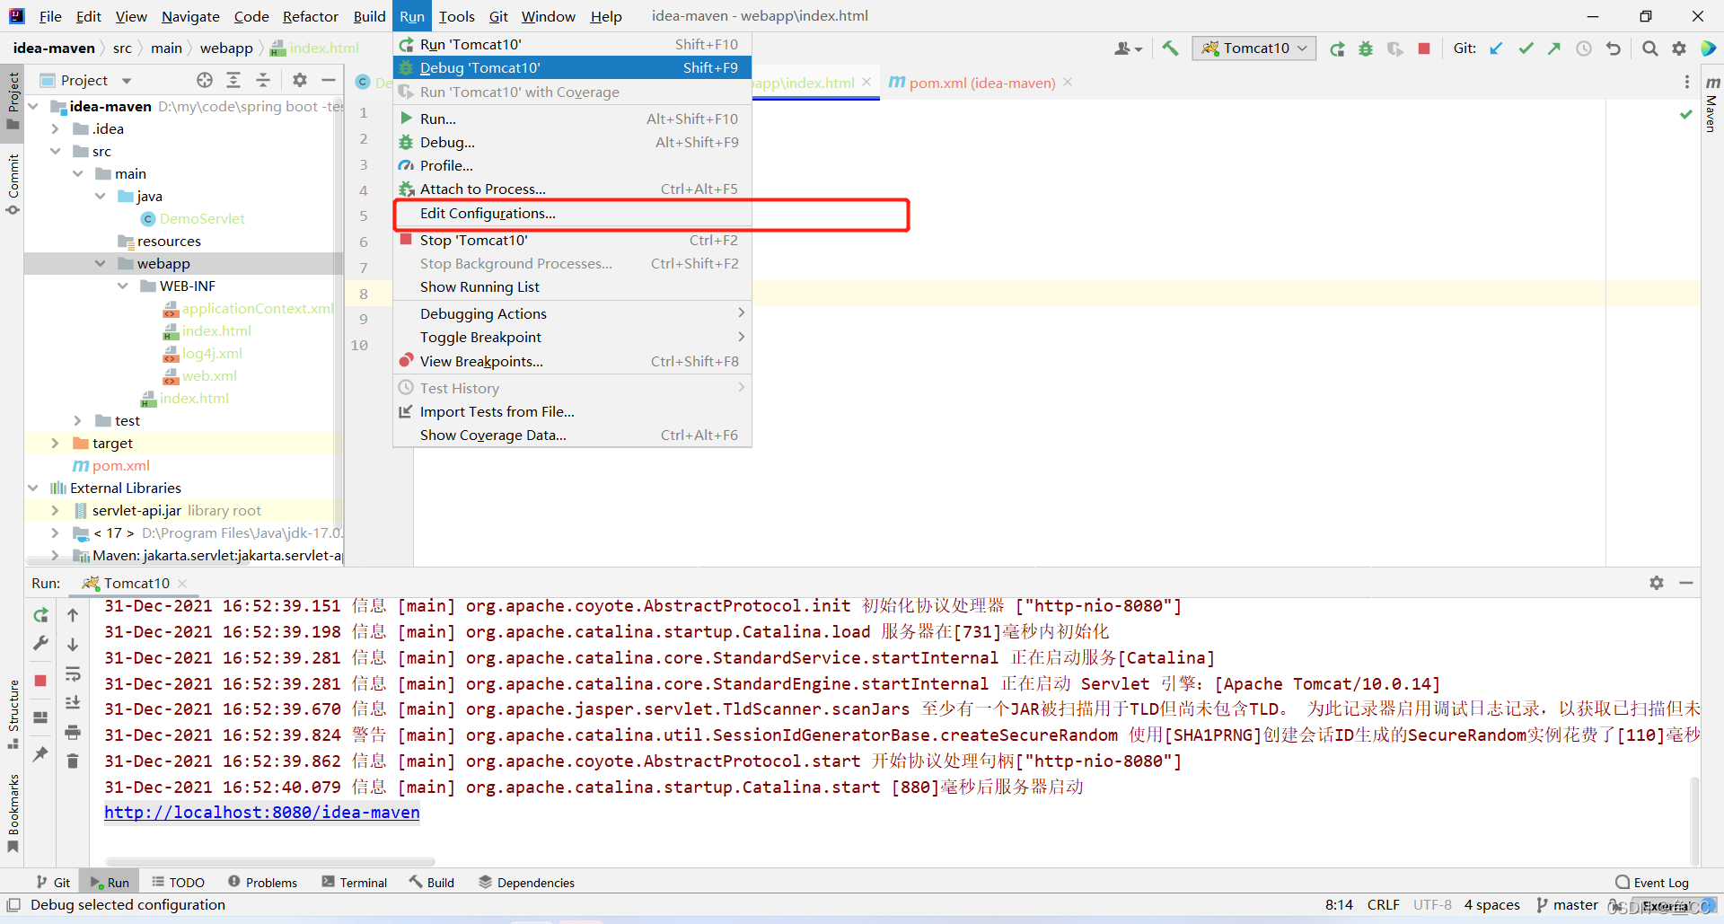The image size is (1724, 924).
Task: Close the Tomcat10 run tab
Action: point(183,583)
